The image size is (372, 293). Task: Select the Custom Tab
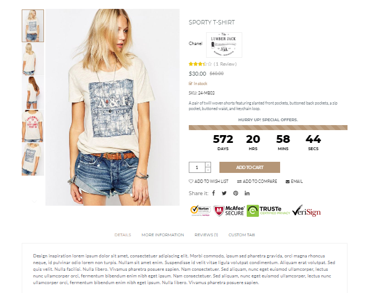click(242, 235)
